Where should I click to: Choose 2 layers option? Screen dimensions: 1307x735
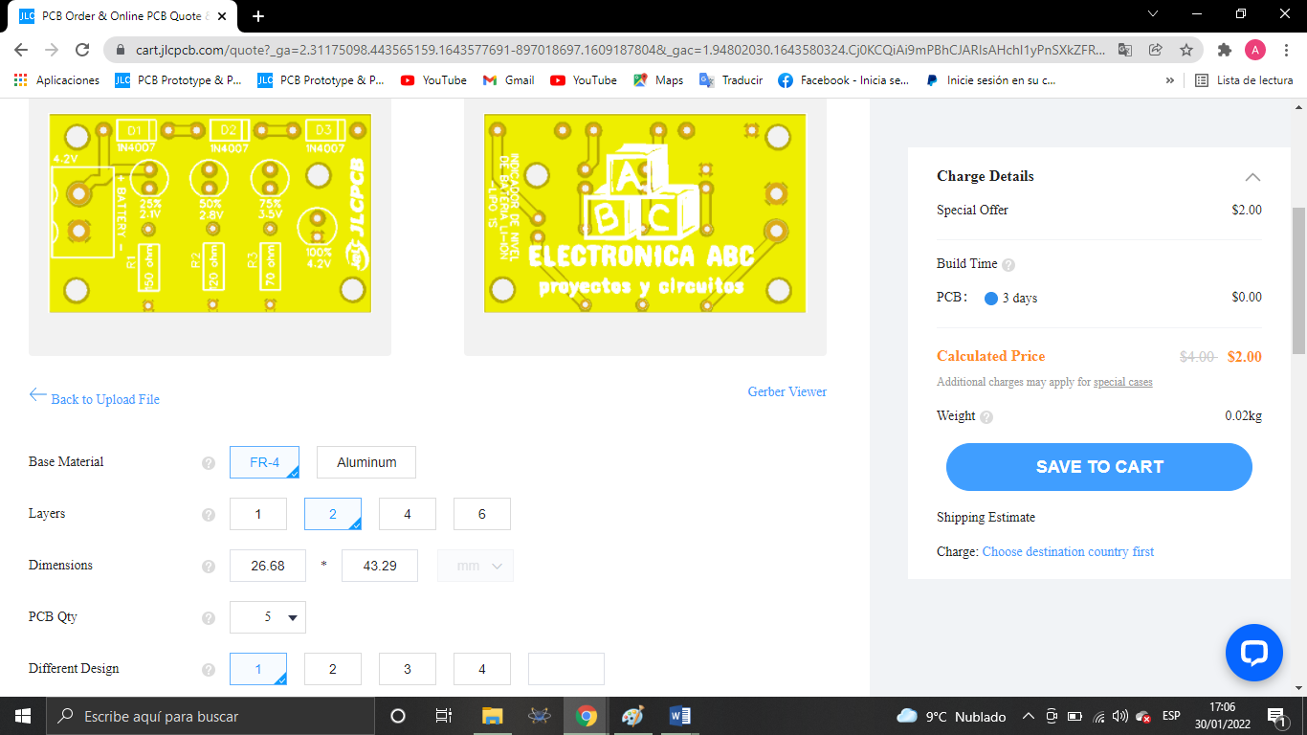[333, 514]
